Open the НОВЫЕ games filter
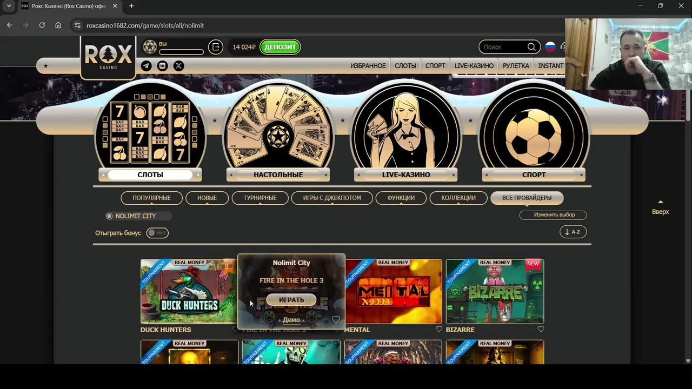 click(x=207, y=198)
